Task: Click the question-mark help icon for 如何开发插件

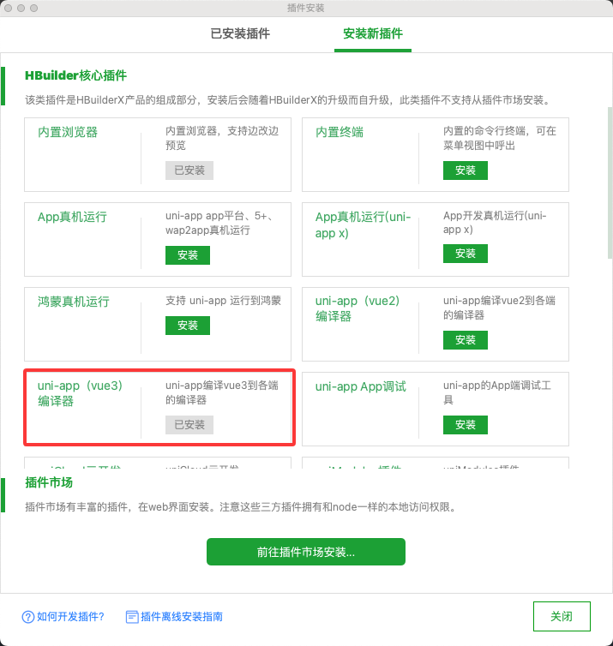Action: [28, 617]
